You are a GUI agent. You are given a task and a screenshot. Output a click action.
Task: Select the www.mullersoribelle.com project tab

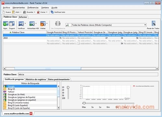[x=17, y=113]
